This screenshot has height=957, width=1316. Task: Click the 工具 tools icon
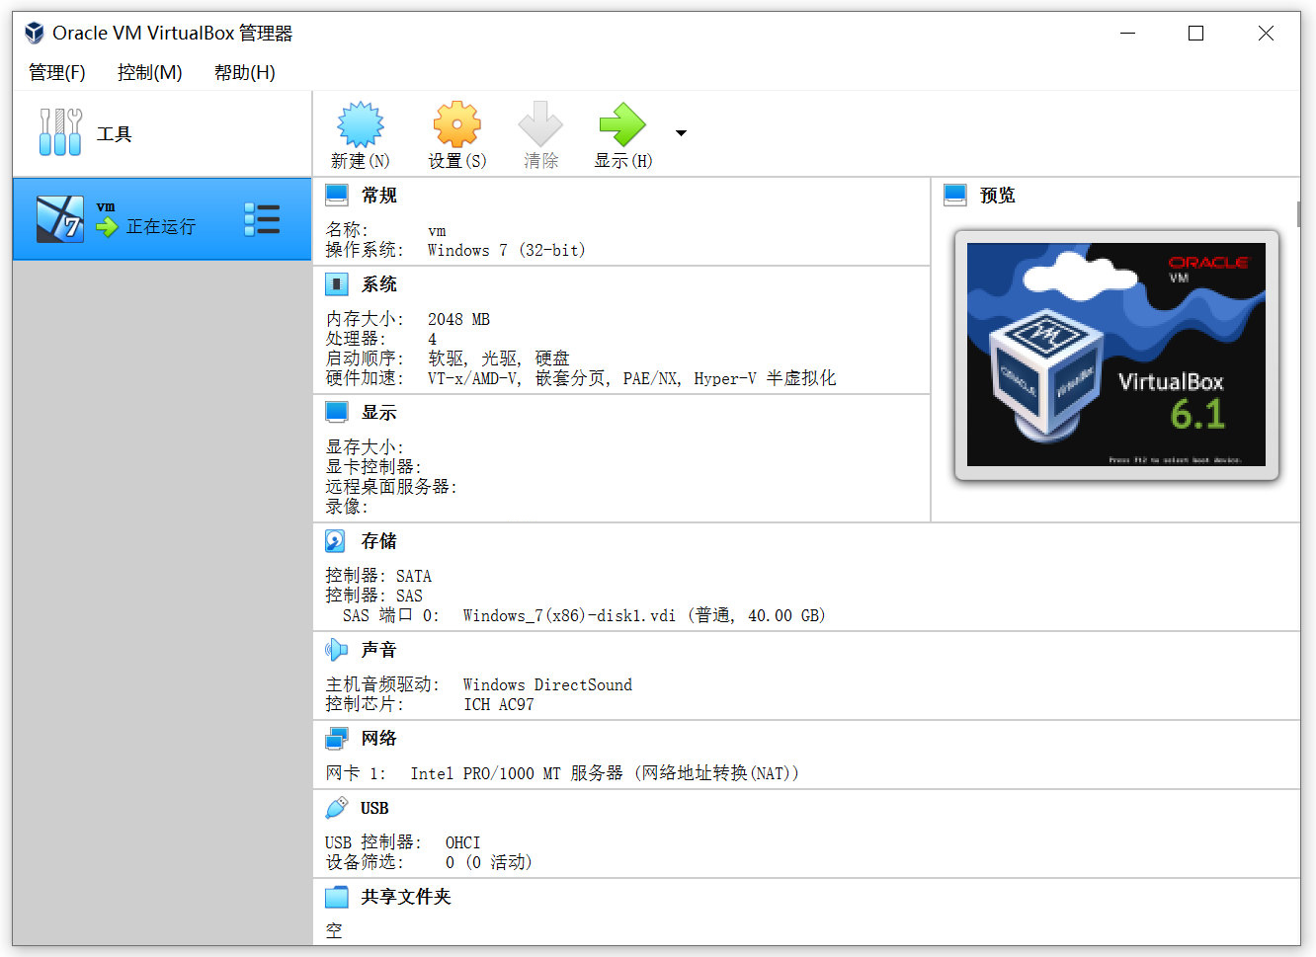coord(59,133)
